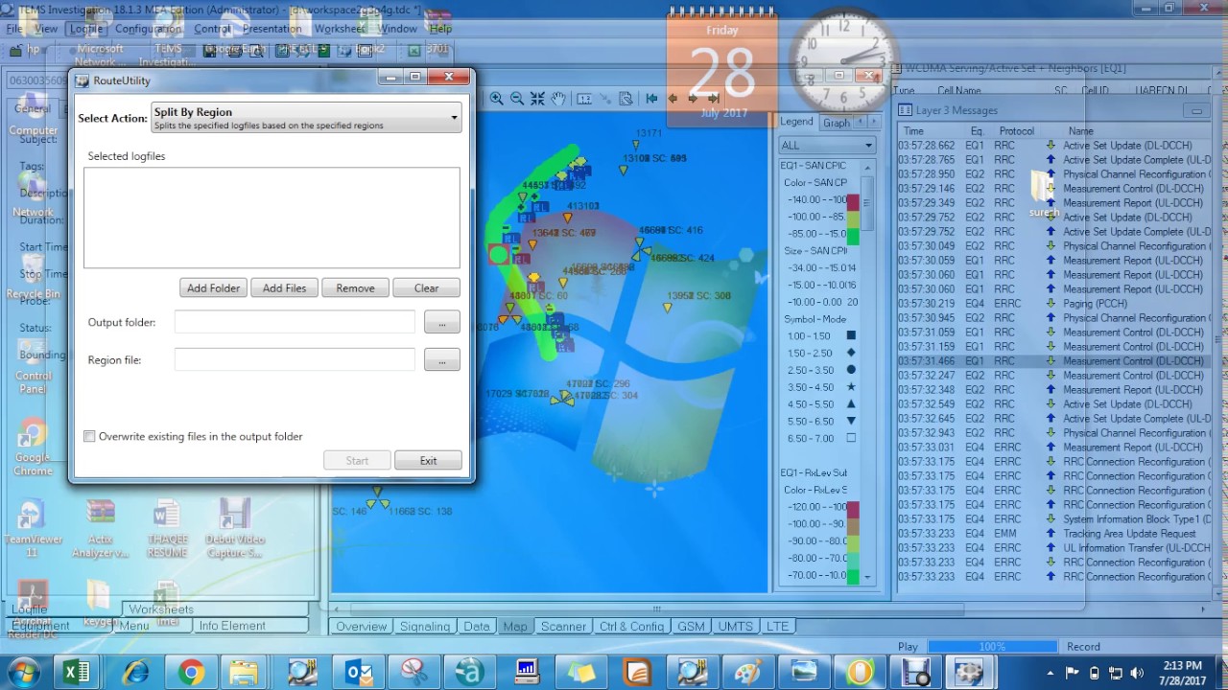Screen dimensions: 1228x690
Task: Open the File menu
Action: coord(14,29)
